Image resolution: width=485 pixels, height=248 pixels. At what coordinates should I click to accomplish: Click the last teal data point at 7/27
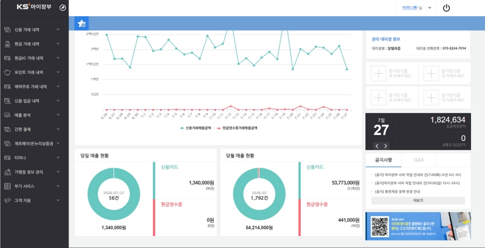click(347, 69)
